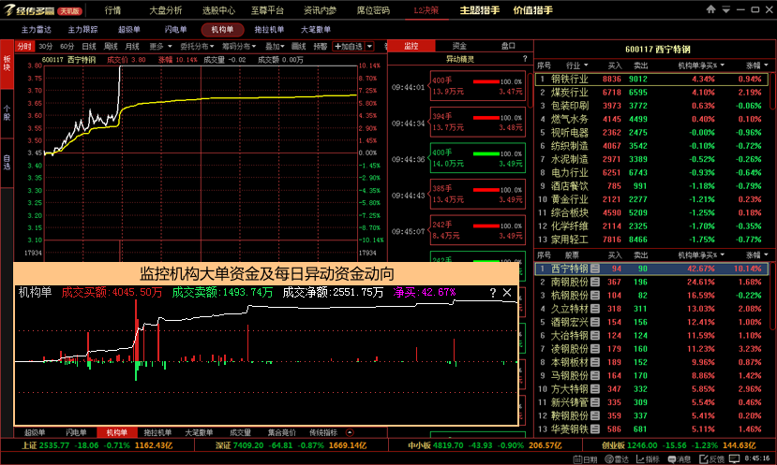Open the 价值猎手 link
The width and height of the screenshot is (777, 465).
(x=532, y=10)
